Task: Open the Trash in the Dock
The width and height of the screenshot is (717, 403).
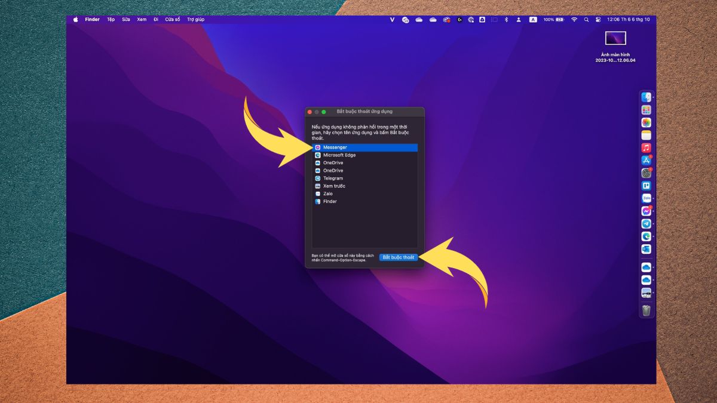Action: tap(646, 310)
